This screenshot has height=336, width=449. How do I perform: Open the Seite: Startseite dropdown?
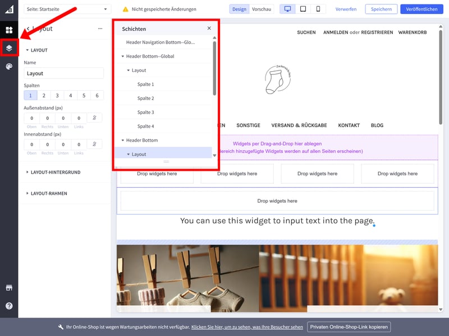tap(67, 9)
